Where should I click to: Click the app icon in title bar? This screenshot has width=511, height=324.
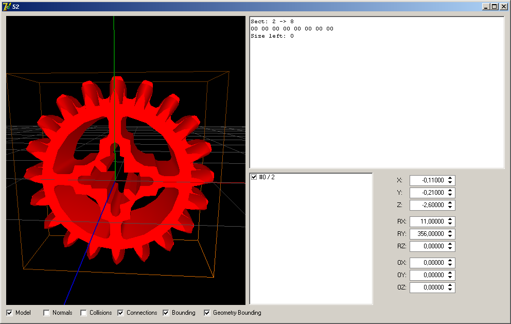tap(6, 6)
